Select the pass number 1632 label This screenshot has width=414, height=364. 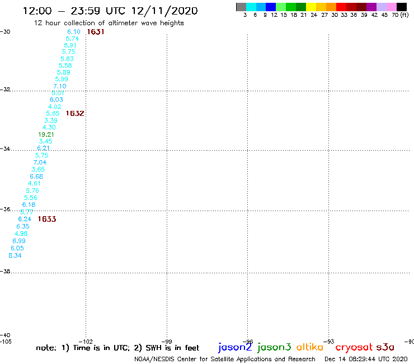(75, 114)
